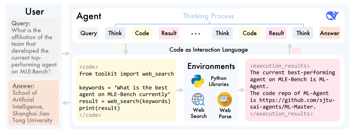The image size is (352, 132).
Task: Click the arrow pointing to execution results
Action: (241, 90)
